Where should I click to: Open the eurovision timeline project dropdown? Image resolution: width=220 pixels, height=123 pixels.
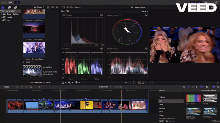coord(104,87)
